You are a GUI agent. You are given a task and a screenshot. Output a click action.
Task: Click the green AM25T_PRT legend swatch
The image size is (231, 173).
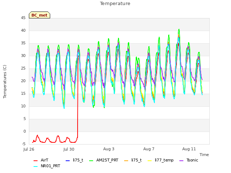pos(91,160)
